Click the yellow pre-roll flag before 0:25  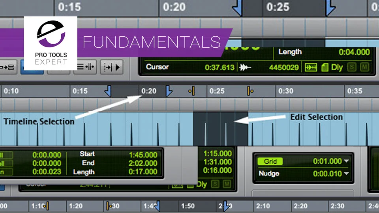tap(192, 91)
